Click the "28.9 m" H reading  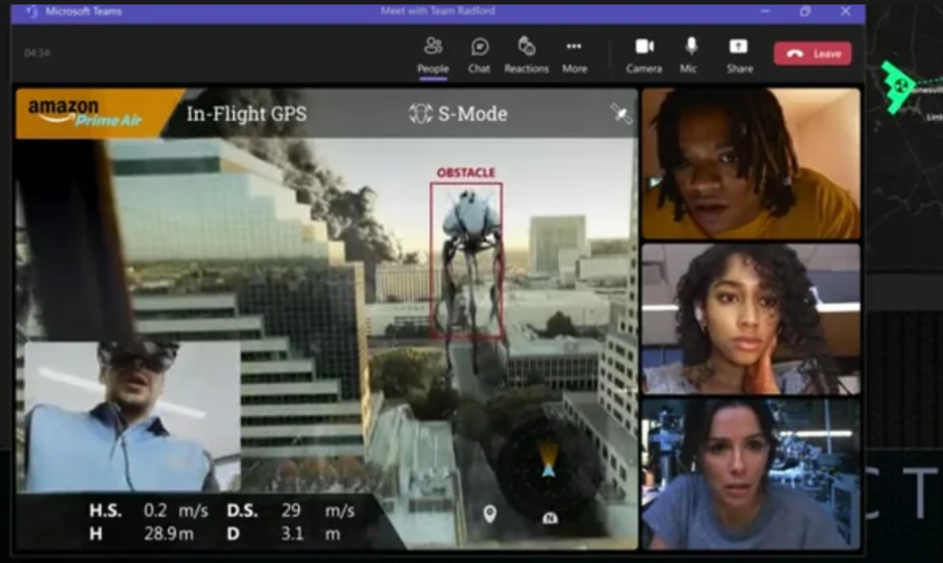pyautogui.click(x=168, y=533)
